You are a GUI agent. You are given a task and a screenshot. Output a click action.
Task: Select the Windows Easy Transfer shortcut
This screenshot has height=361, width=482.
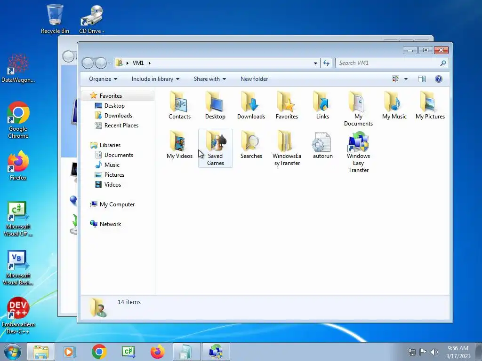[x=358, y=152]
